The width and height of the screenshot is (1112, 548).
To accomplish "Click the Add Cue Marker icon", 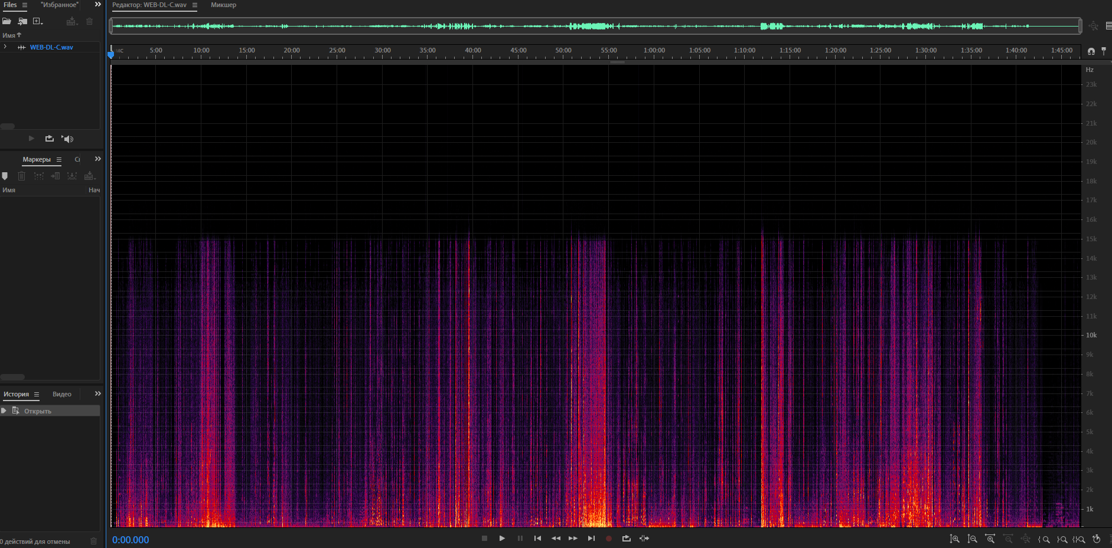I will pos(5,176).
